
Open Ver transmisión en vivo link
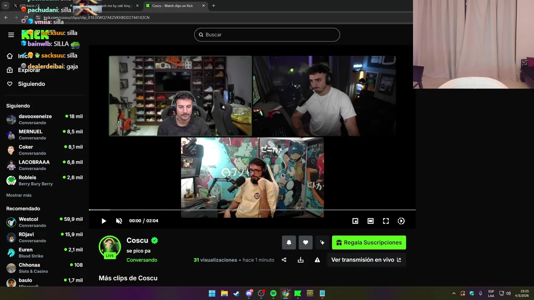pyautogui.click(x=366, y=260)
